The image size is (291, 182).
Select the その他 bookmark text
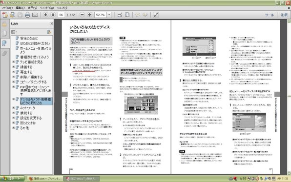click(x=24, y=128)
